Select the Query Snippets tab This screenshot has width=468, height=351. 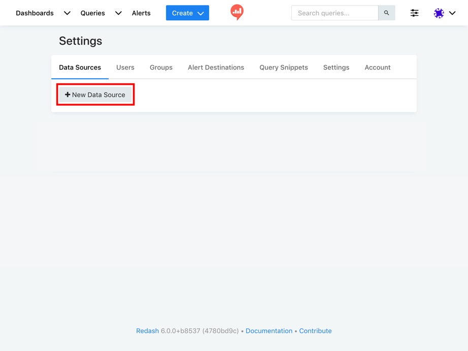point(283,68)
